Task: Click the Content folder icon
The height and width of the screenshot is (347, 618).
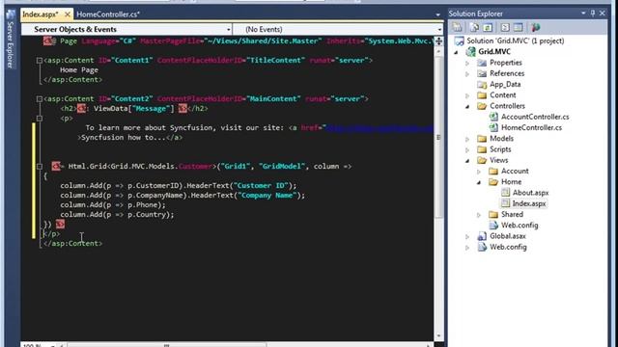Action: point(482,95)
